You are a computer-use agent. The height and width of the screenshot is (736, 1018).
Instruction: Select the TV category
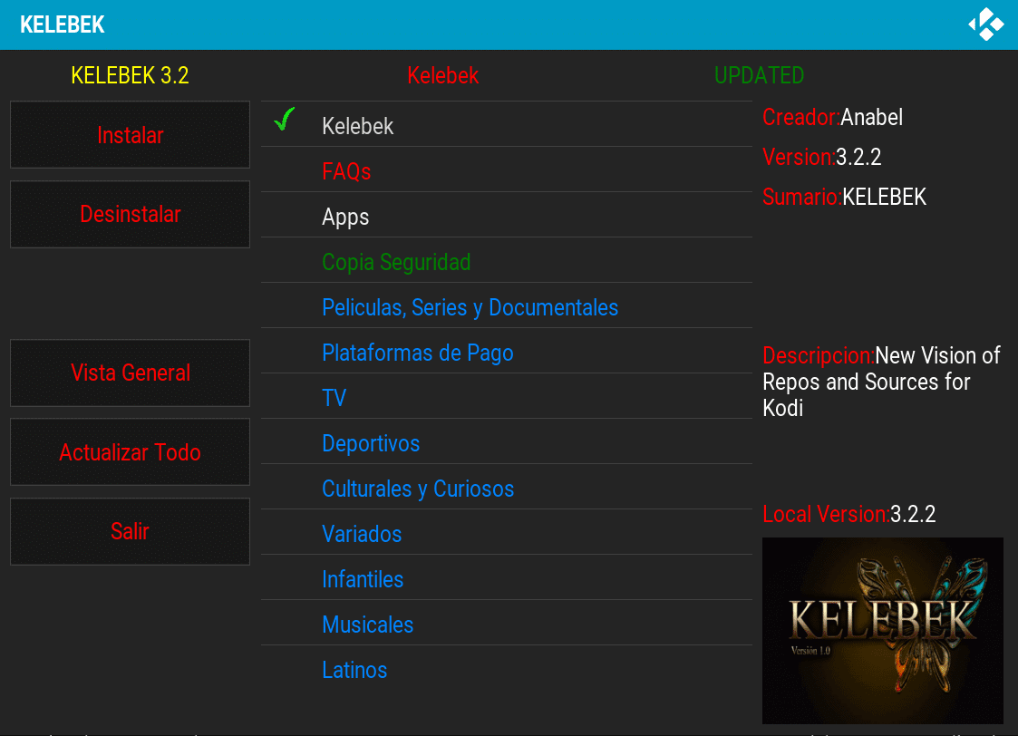tap(334, 398)
